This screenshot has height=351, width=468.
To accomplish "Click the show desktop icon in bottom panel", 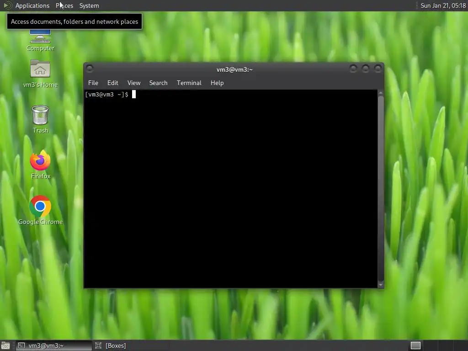I will pos(5,346).
